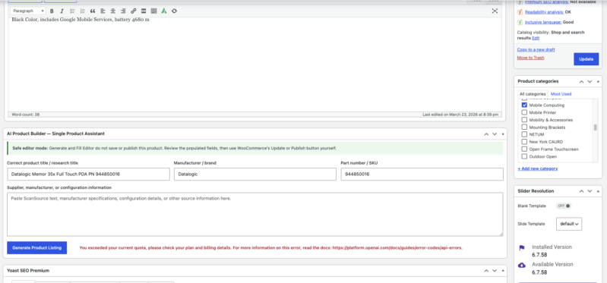Open the Paragraph format dropdown
Image resolution: width=607 pixels, height=283 pixels.
29,11
